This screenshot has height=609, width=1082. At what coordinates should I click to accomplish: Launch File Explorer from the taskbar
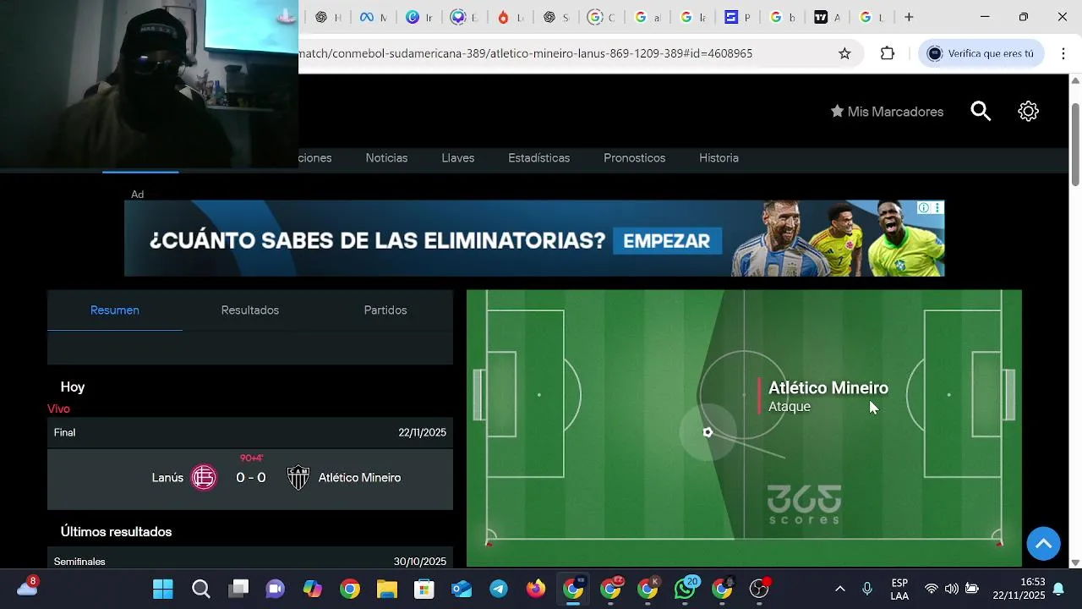(386, 589)
